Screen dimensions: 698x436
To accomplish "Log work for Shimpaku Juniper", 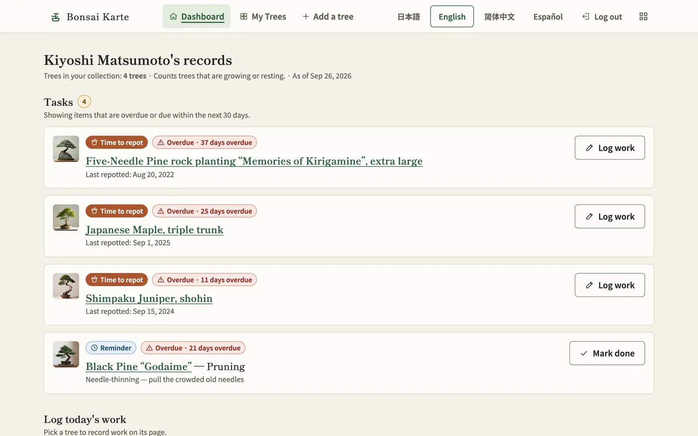I will (x=609, y=285).
